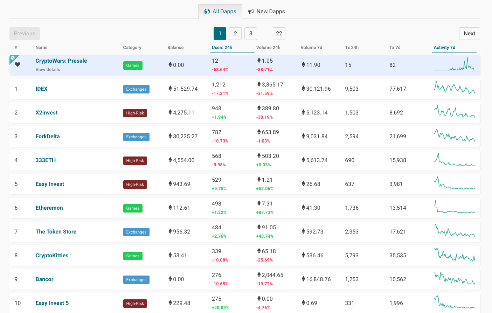This screenshot has width=492, height=313.
Task: Jump to page 22
Action: click(279, 34)
